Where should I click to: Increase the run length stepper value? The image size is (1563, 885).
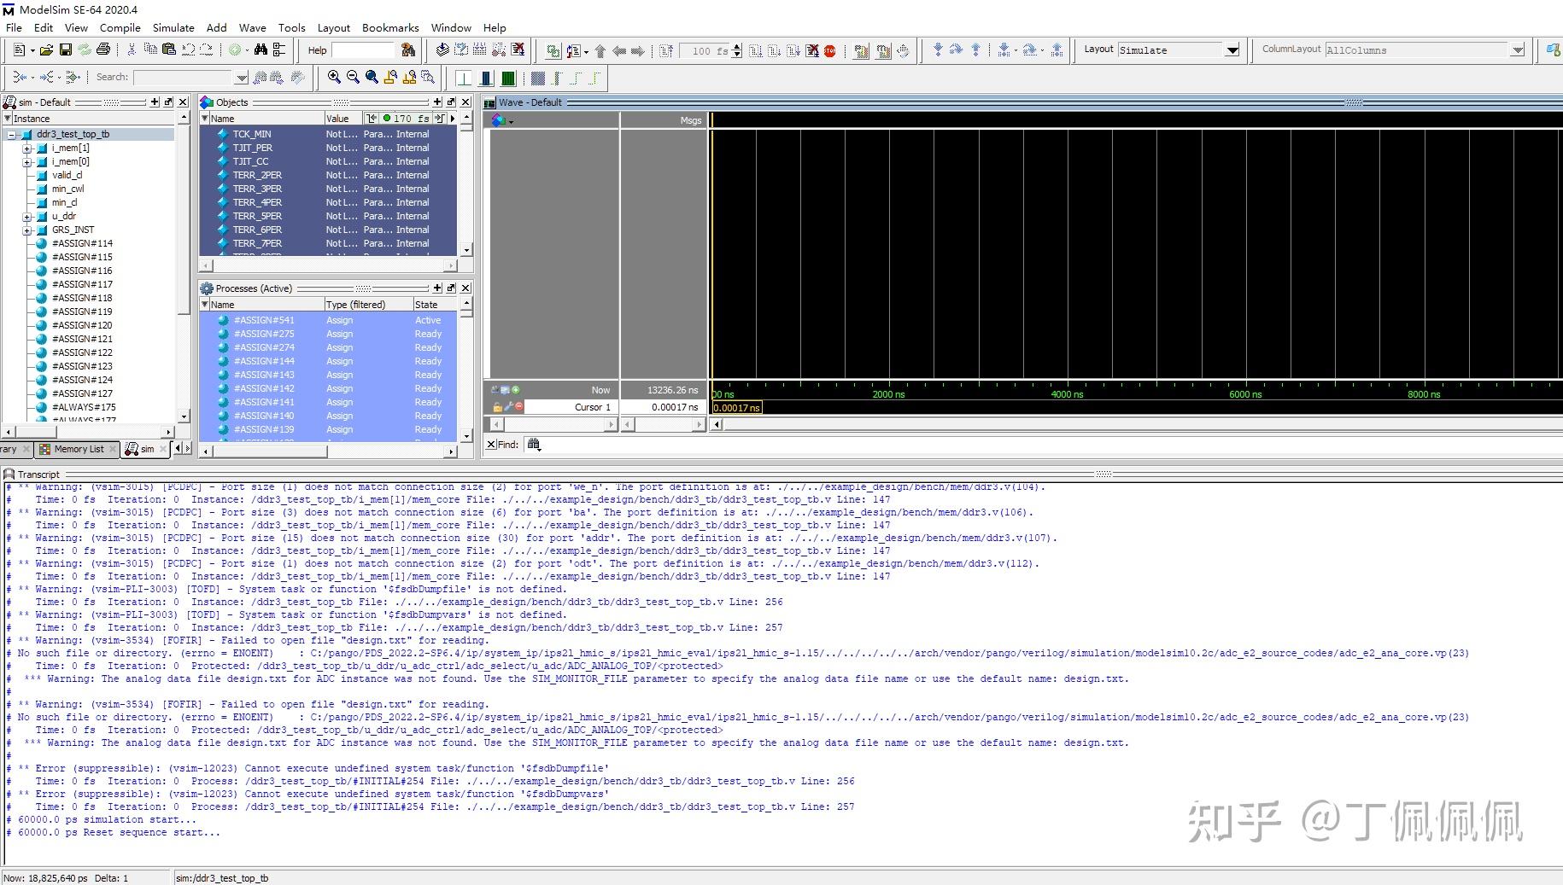point(737,47)
